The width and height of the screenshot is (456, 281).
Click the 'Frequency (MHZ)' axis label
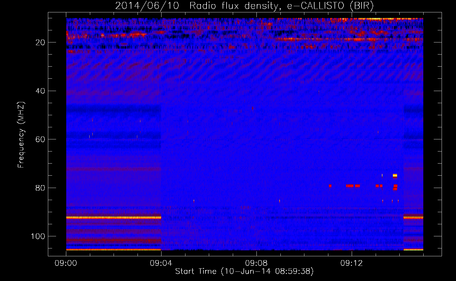point(21,135)
